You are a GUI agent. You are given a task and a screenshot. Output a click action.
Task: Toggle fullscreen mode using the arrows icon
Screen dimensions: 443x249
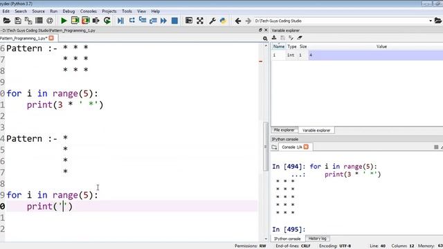pyautogui.click(x=200, y=21)
